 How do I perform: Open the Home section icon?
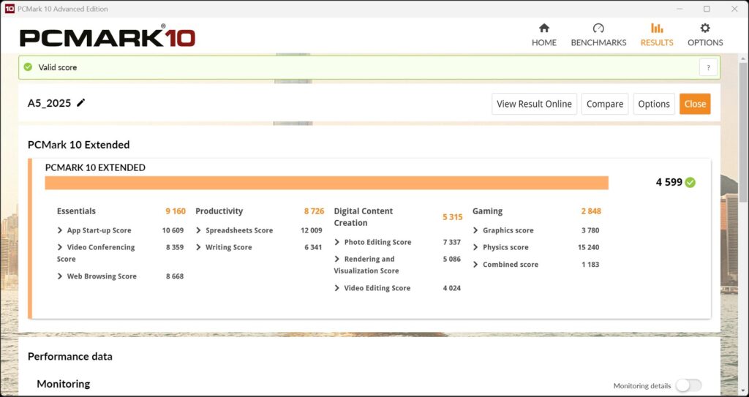[x=544, y=29]
